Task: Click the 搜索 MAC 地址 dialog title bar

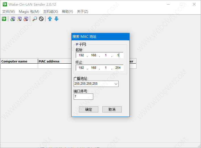Action: tap(101, 37)
